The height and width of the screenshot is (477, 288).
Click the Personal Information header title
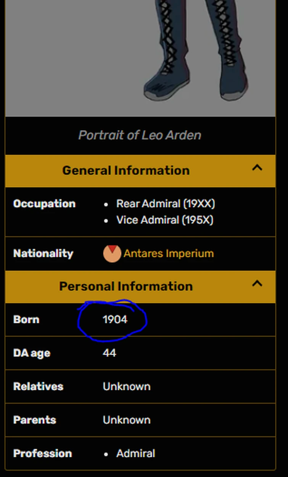(x=126, y=286)
